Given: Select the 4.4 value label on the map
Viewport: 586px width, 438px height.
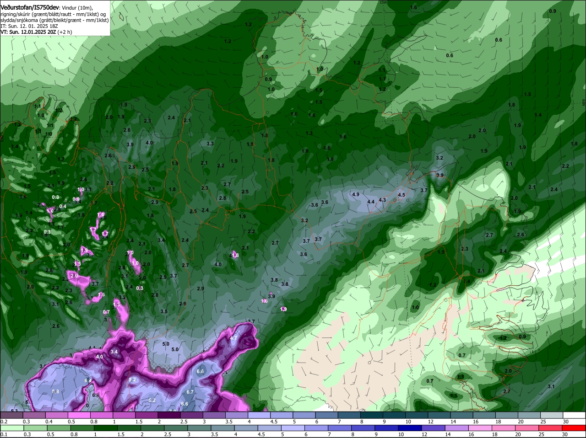Looking at the screenshot, I should pyautogui.click(x=371, y=202).
